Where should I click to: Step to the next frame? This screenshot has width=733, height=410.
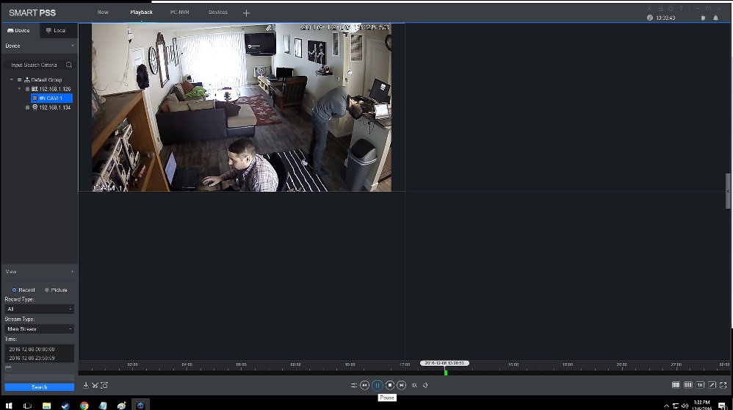(x=402, y=385)
